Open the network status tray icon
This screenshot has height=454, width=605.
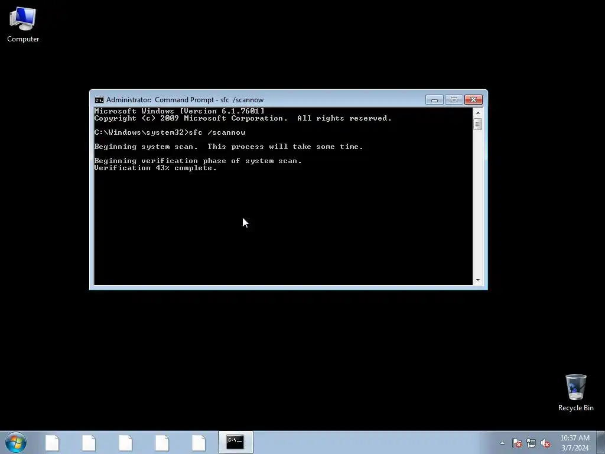point(531,443)
